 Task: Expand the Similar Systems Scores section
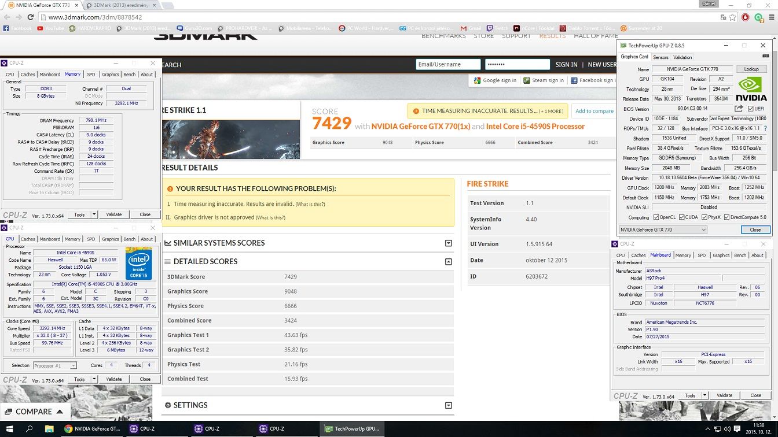point(448,243)
